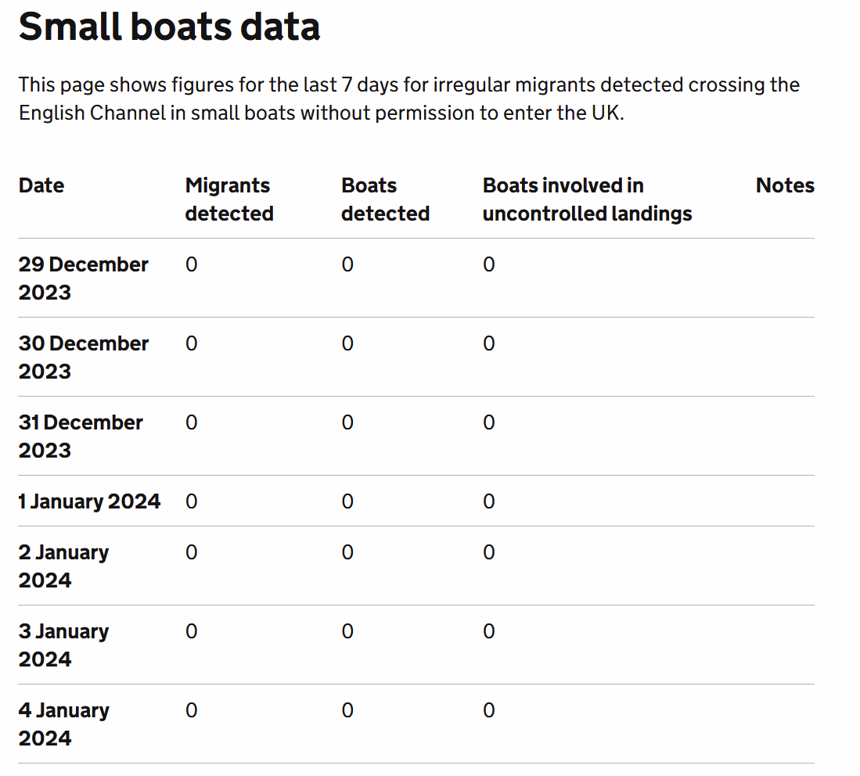Click the 3 January 2024 date cell
Image resolution: width=860 pixels, height=776 pixels.
[x=63, y=645]
